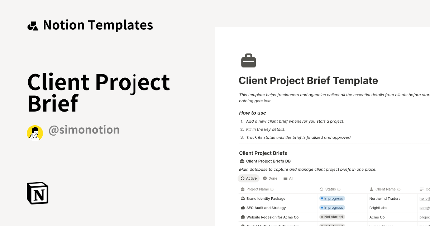
Task: Click the status spinner icon in the Status column header
Action: click(321, 189)
